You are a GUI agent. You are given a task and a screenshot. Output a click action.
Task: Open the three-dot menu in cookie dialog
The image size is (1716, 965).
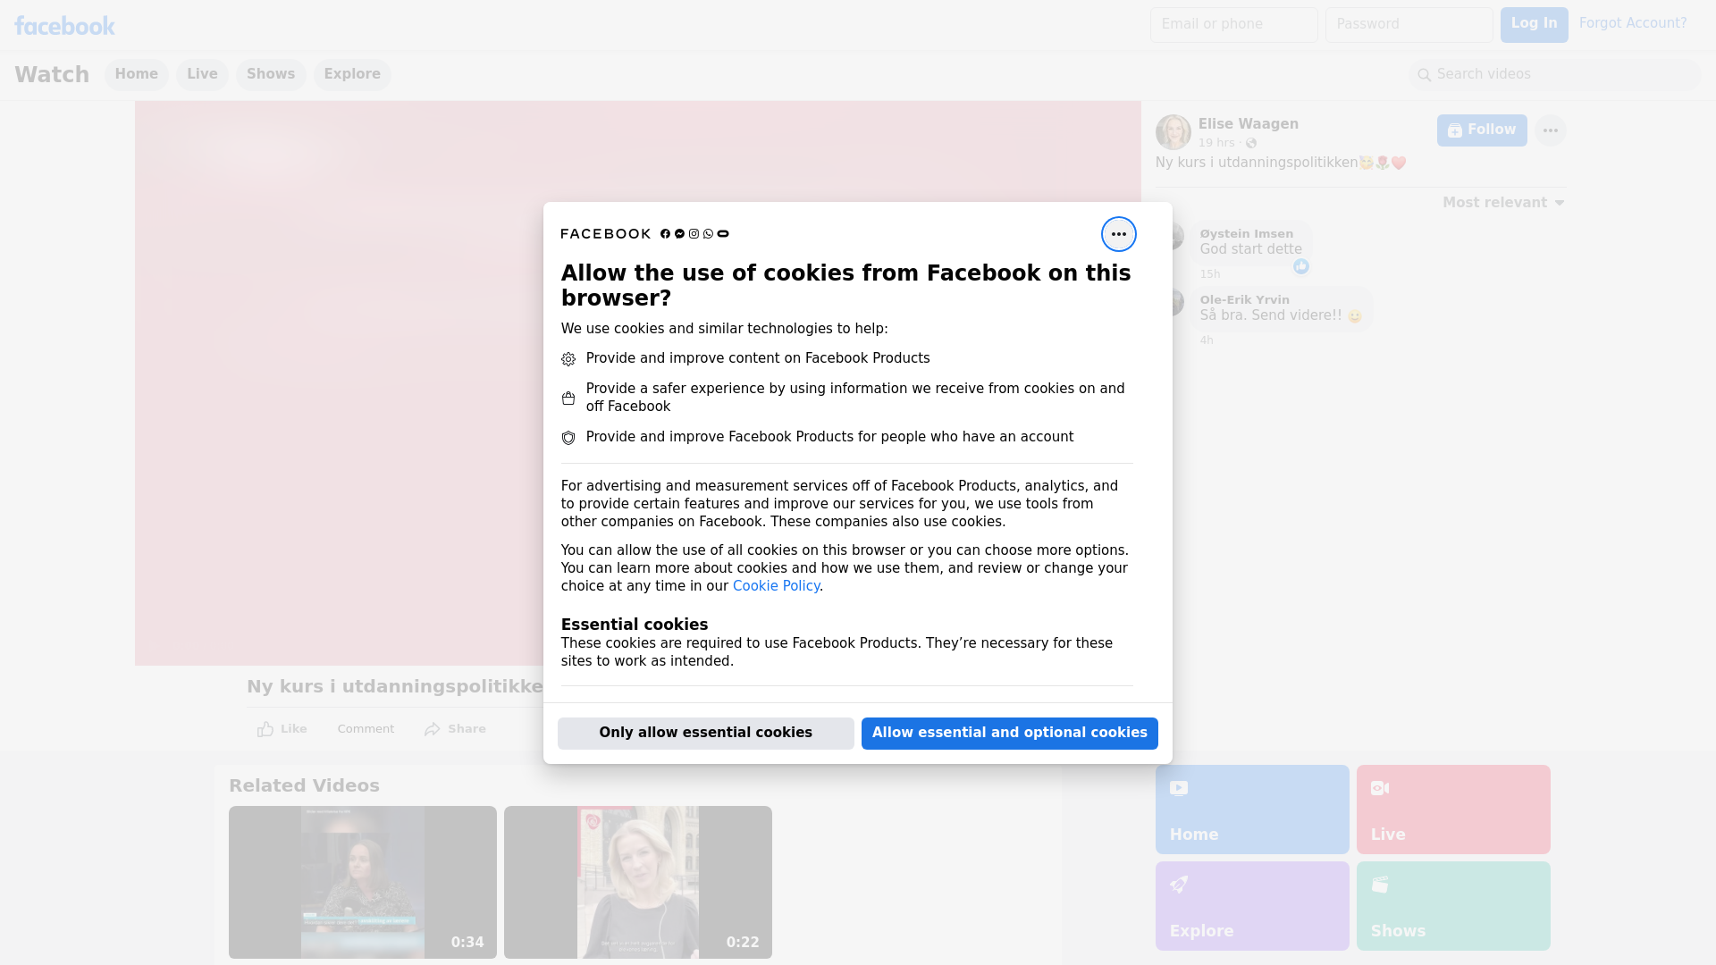(1118, 234)
